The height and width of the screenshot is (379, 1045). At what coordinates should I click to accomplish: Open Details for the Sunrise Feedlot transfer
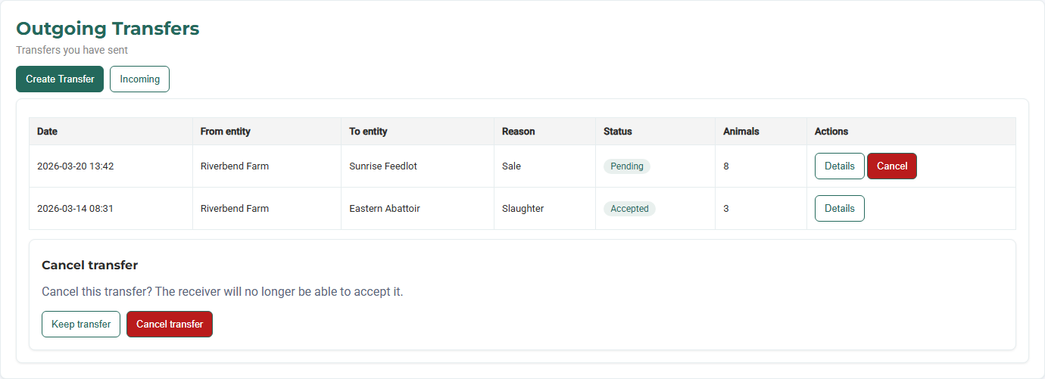pyautogui.click(x=839, y=166)
